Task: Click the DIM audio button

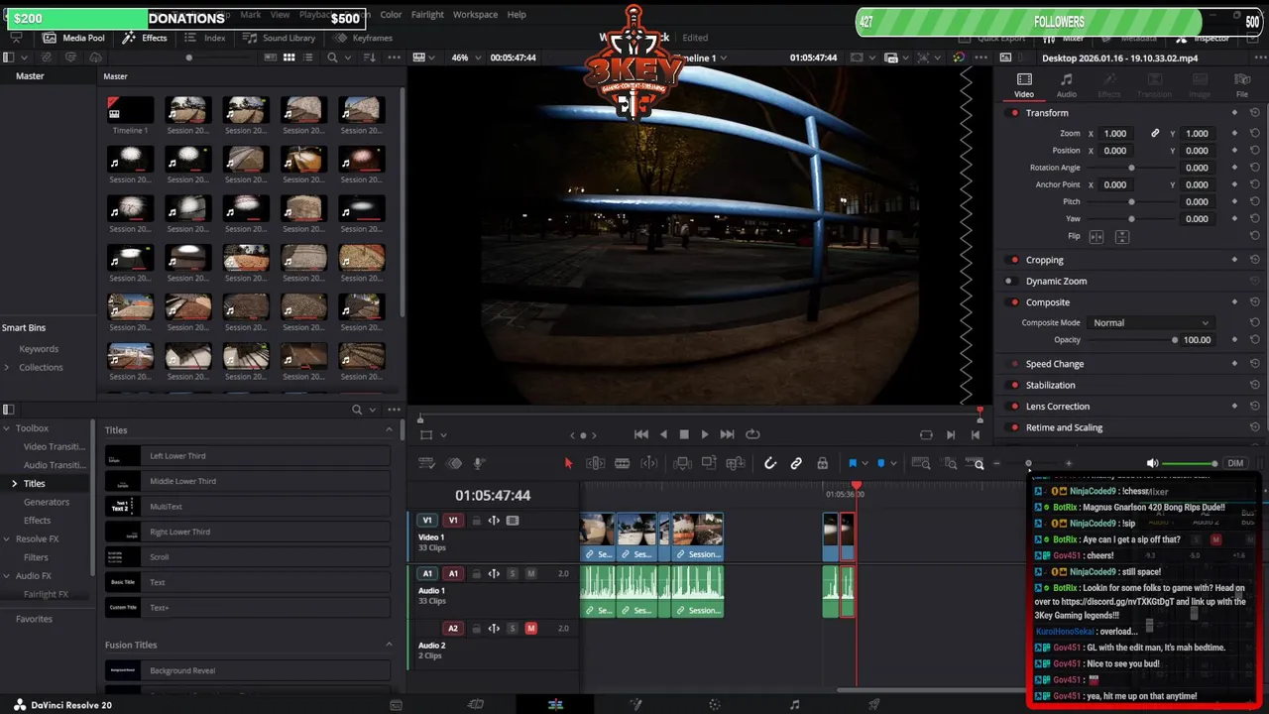Action: 1235,463
